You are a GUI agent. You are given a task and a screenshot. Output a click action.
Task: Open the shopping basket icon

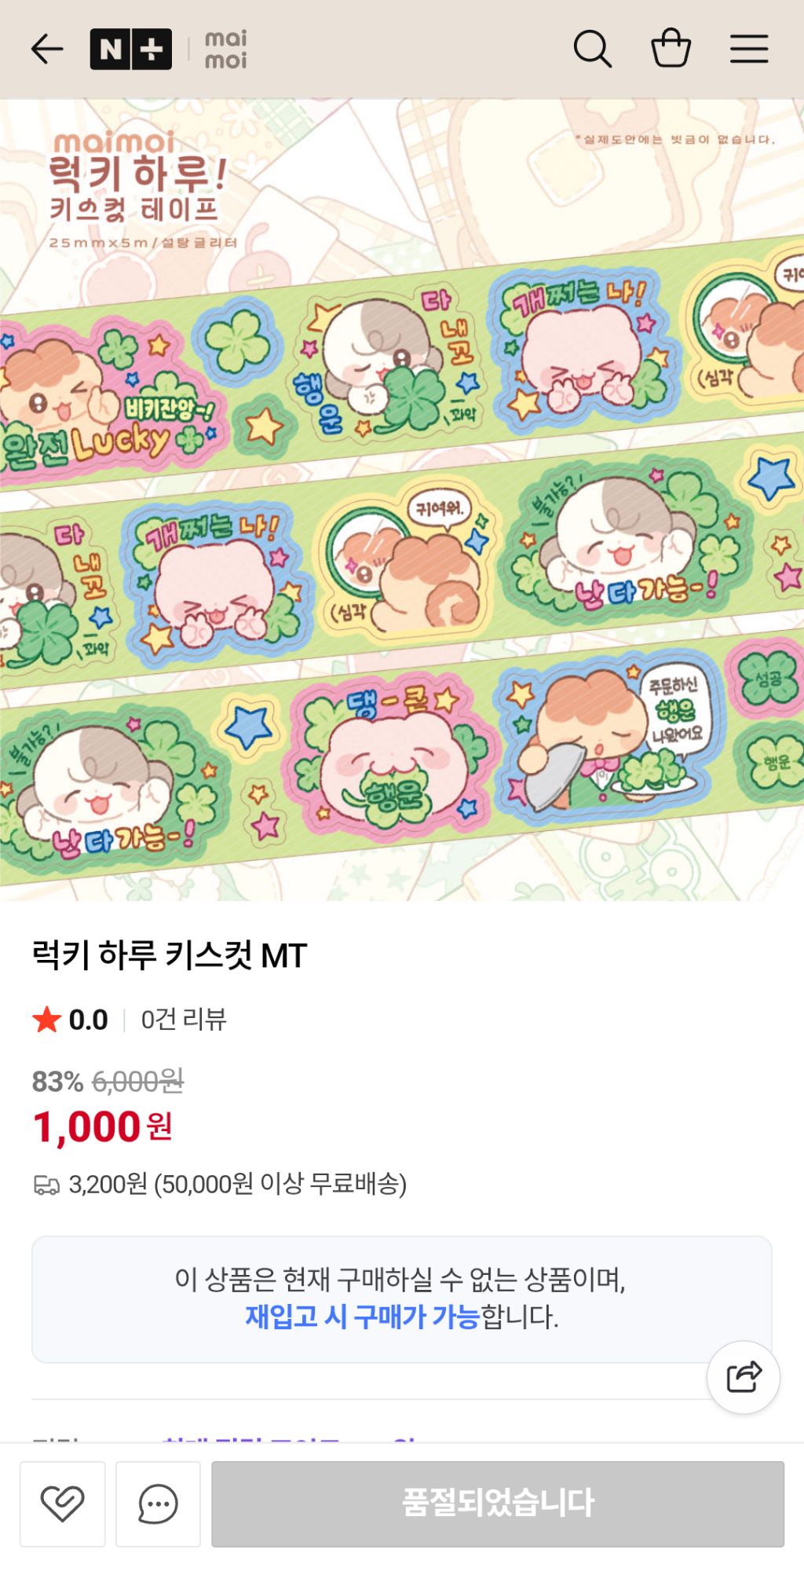671,49
